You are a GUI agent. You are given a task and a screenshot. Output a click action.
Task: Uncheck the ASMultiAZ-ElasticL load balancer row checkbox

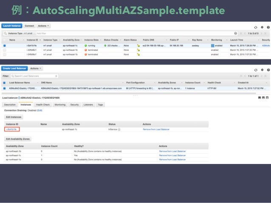pos(4,88)
